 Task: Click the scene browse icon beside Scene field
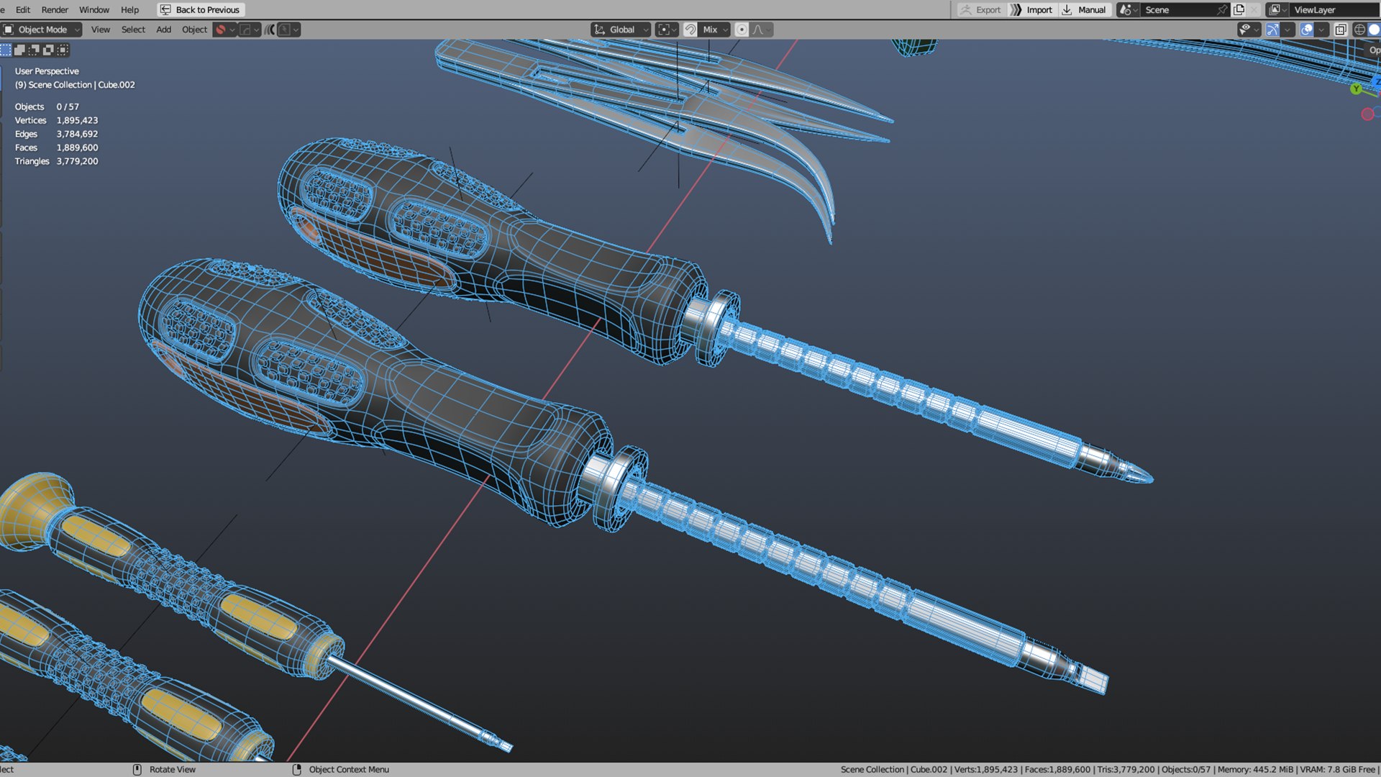point(1128,9)
